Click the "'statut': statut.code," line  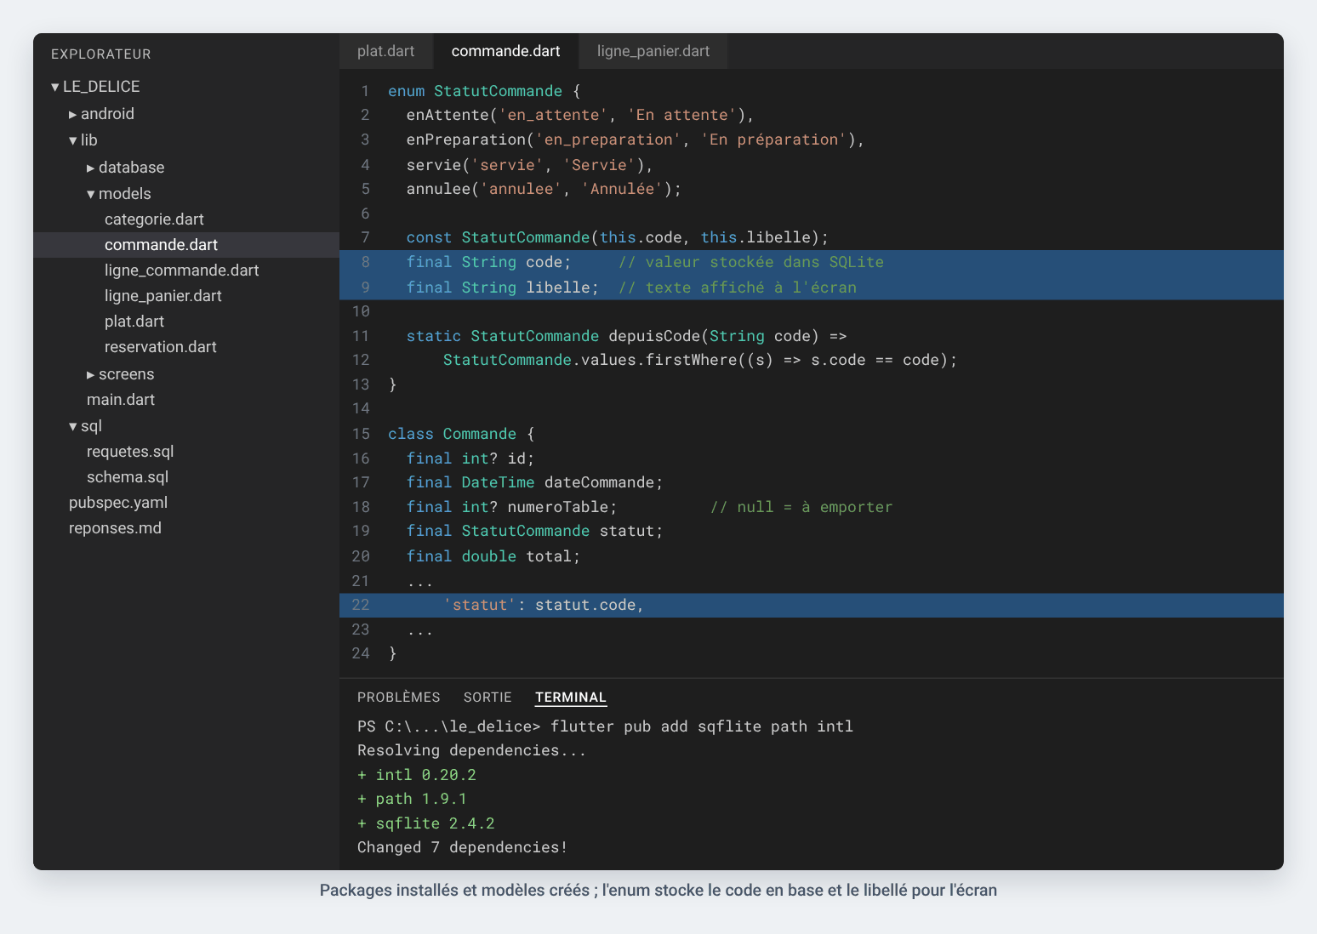tap(812, 605)
